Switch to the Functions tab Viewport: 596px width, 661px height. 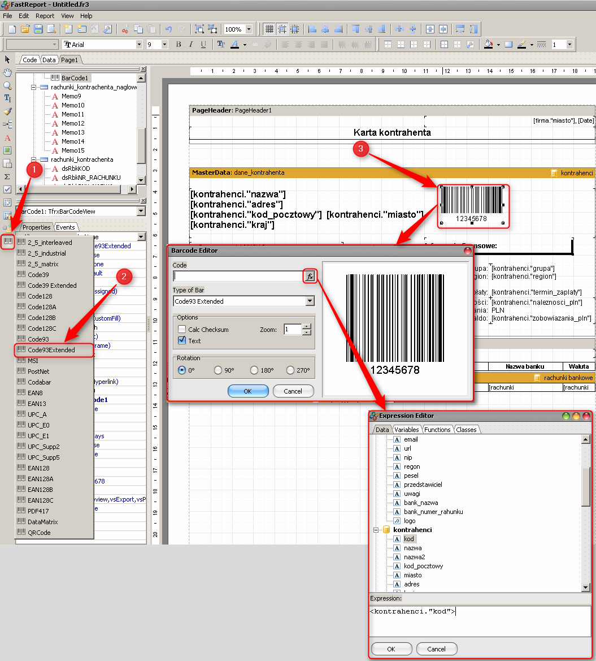click(437, 430)
